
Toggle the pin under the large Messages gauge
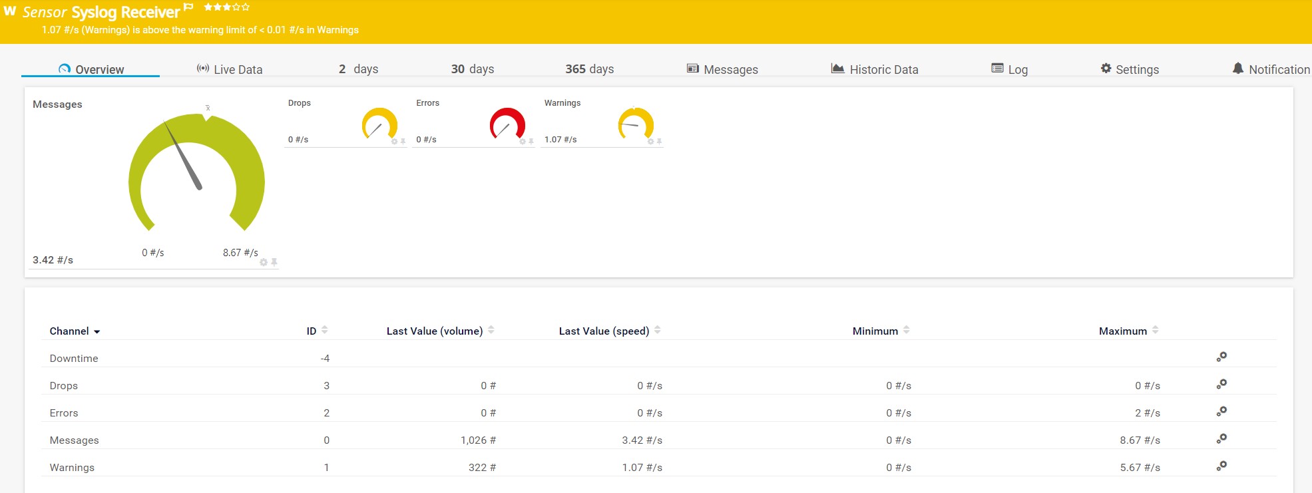point(274,262)
